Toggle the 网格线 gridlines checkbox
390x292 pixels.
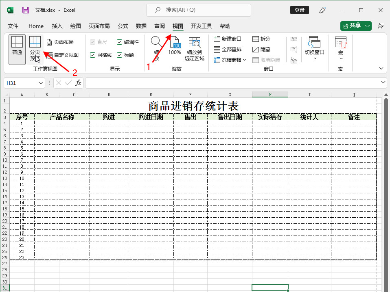(x=92, y=55)
